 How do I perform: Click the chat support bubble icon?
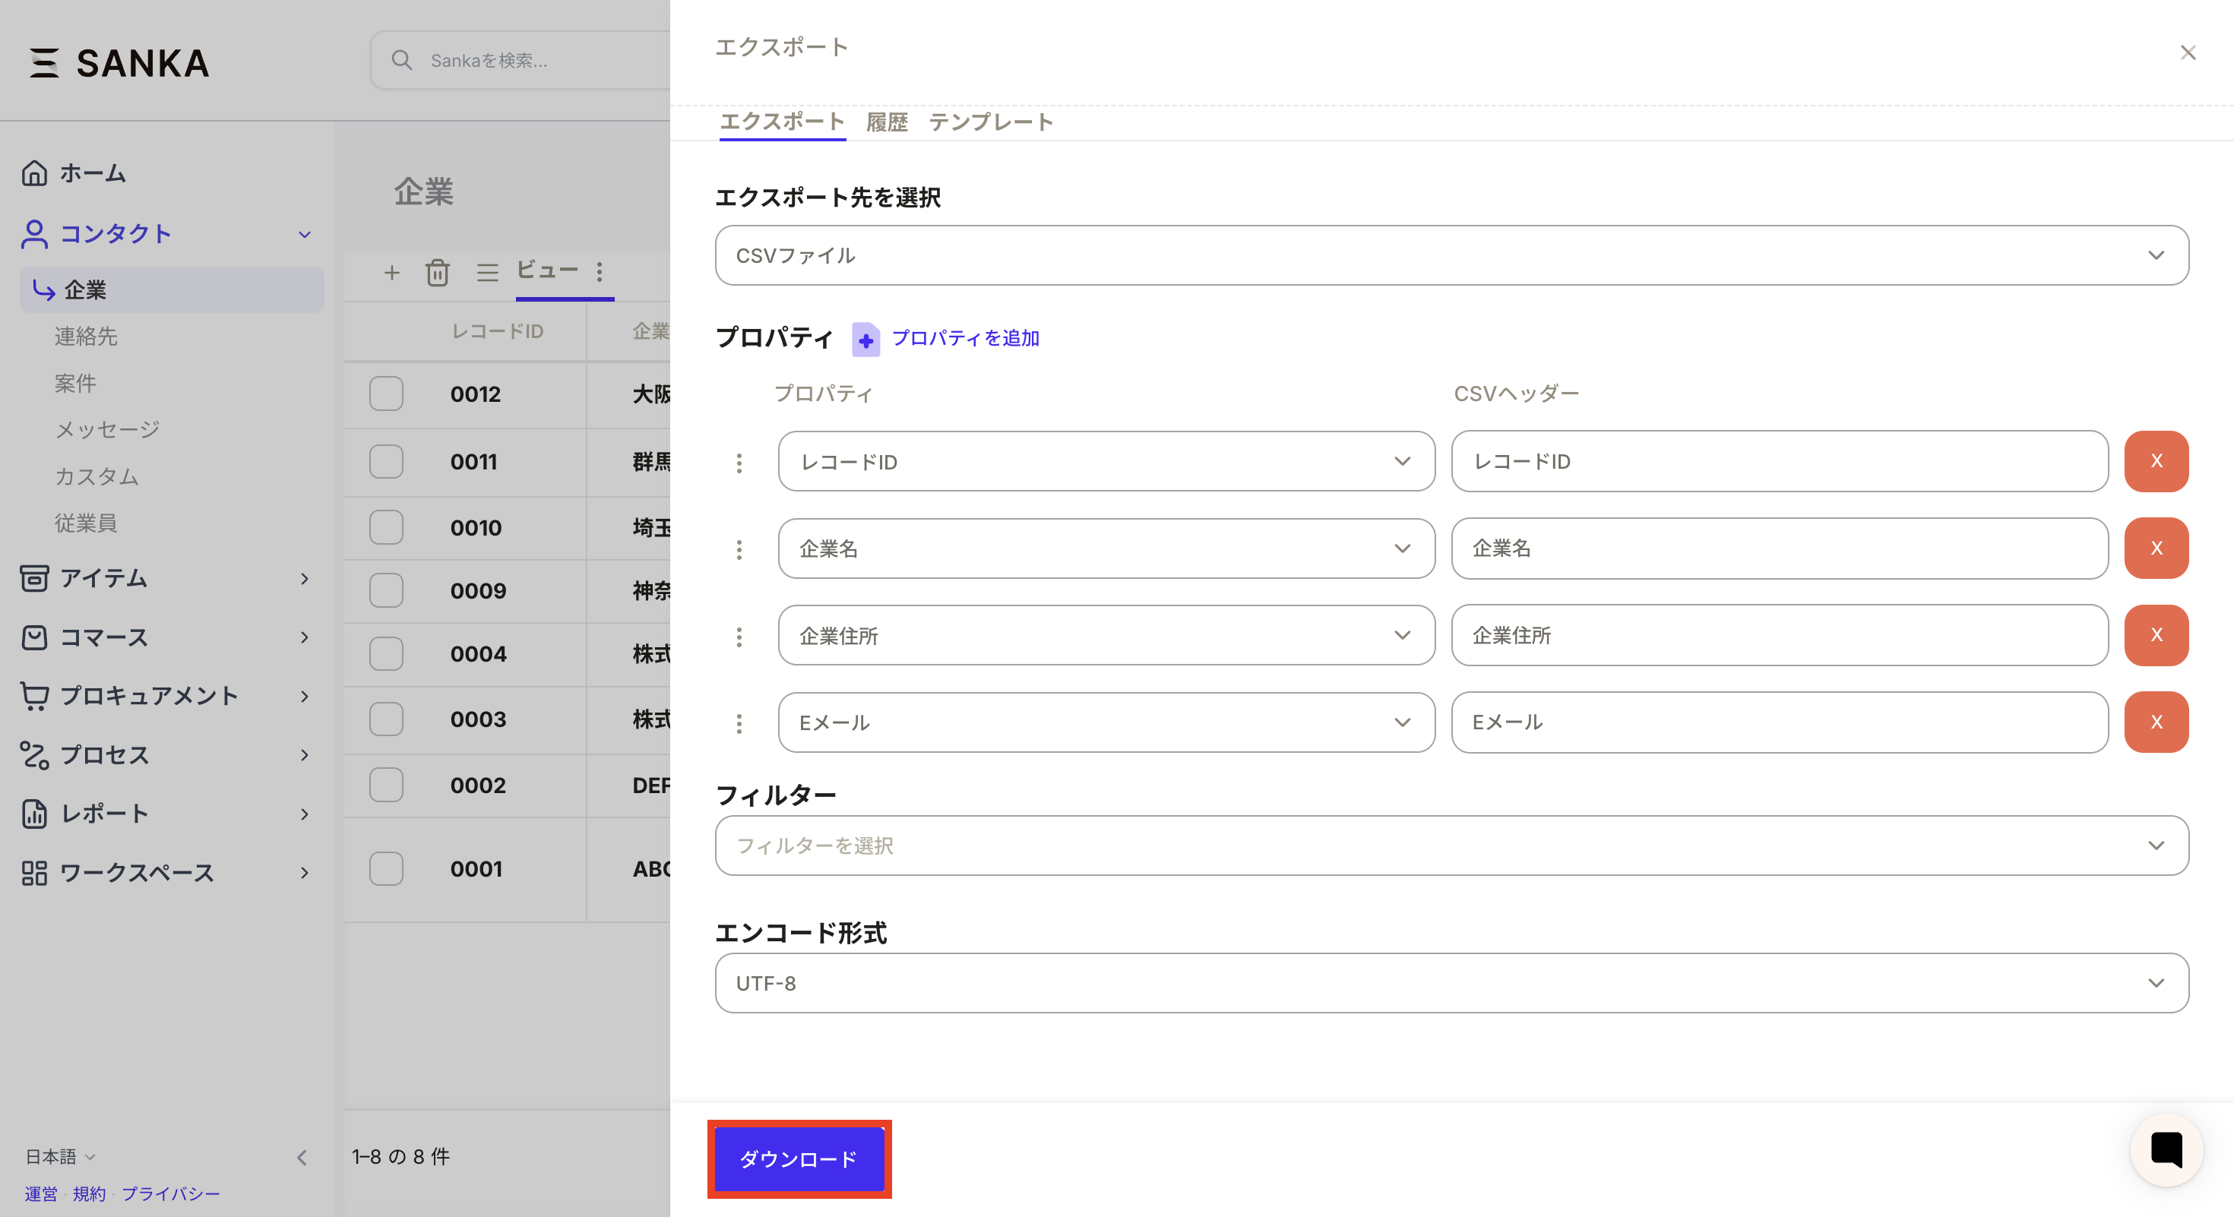click(x=2166, y=1150)
